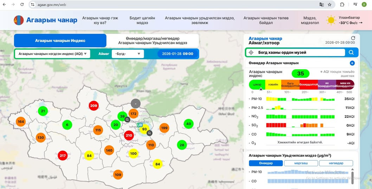Click the red 209 AQI map marker
The image size is (372, 189).
click(x=94, y=106)
